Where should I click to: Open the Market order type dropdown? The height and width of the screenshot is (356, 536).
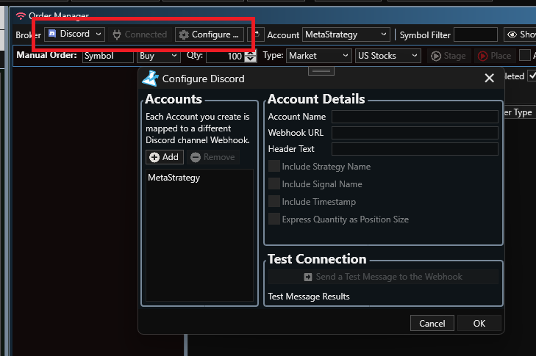point(319,56)
